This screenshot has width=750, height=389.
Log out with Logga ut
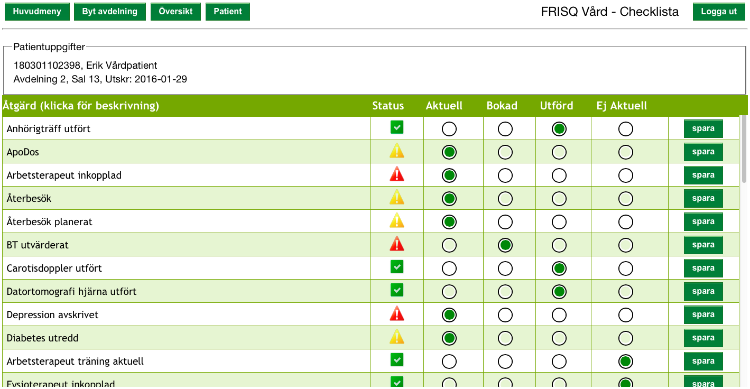coord(719,12)
